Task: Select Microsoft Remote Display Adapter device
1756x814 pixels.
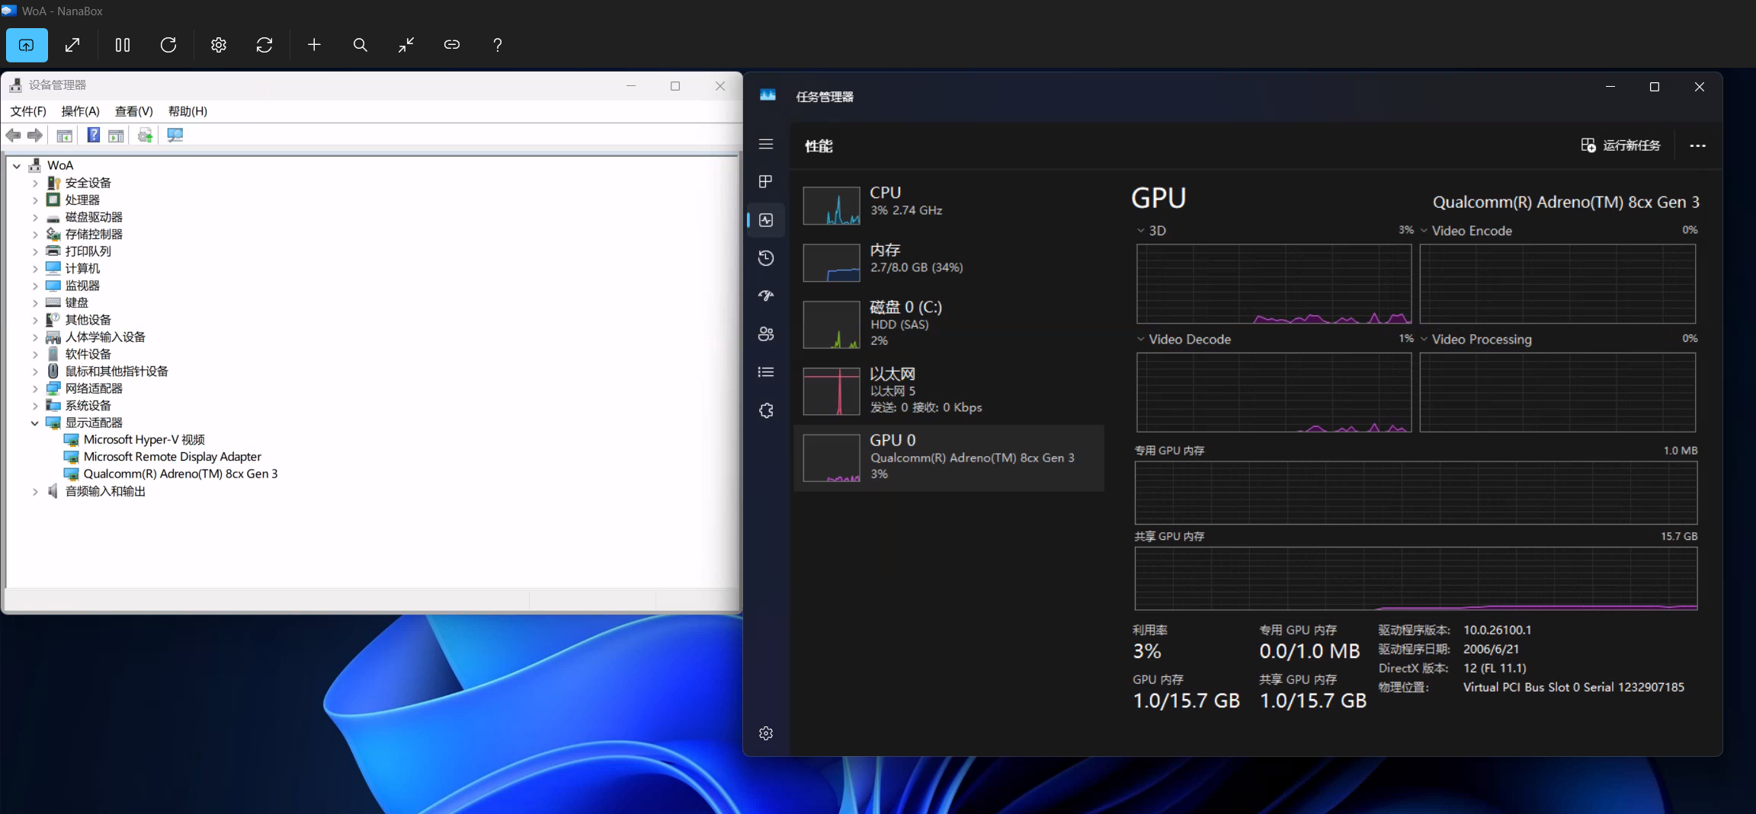Action: coord(172,457)
